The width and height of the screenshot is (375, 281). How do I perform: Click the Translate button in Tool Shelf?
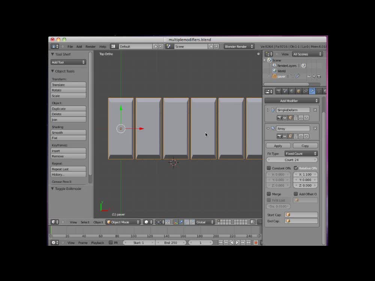[68, 85]
